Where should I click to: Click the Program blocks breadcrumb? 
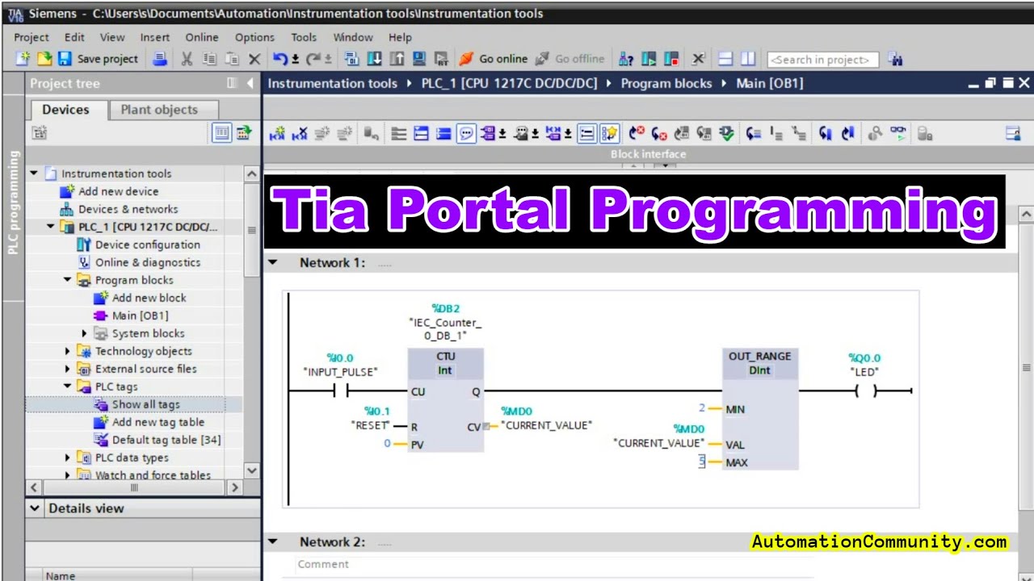tap(666, 83)
